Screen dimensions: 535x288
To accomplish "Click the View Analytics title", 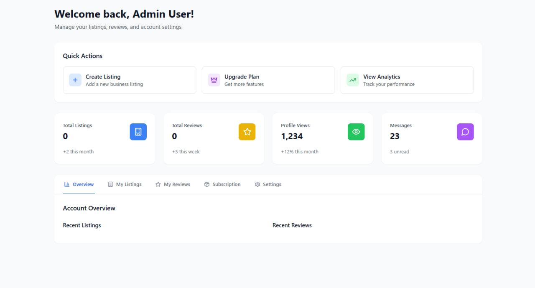I will tap(382, 77).
